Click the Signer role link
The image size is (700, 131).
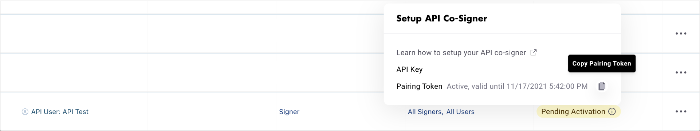pos(289,112)
